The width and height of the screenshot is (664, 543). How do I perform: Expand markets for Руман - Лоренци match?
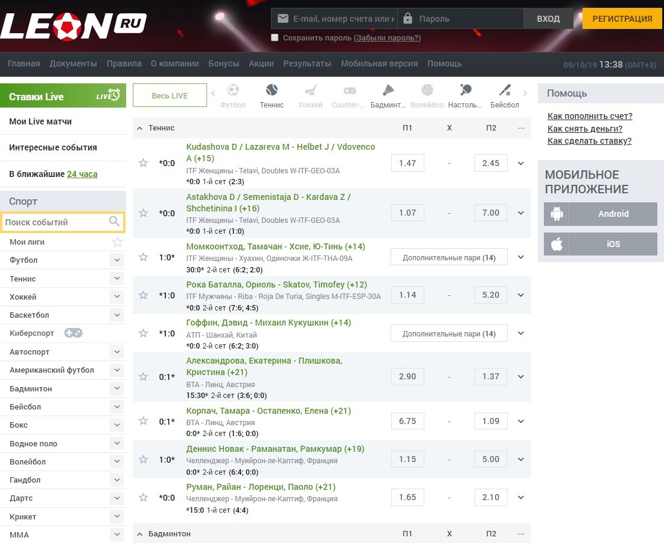521,497
